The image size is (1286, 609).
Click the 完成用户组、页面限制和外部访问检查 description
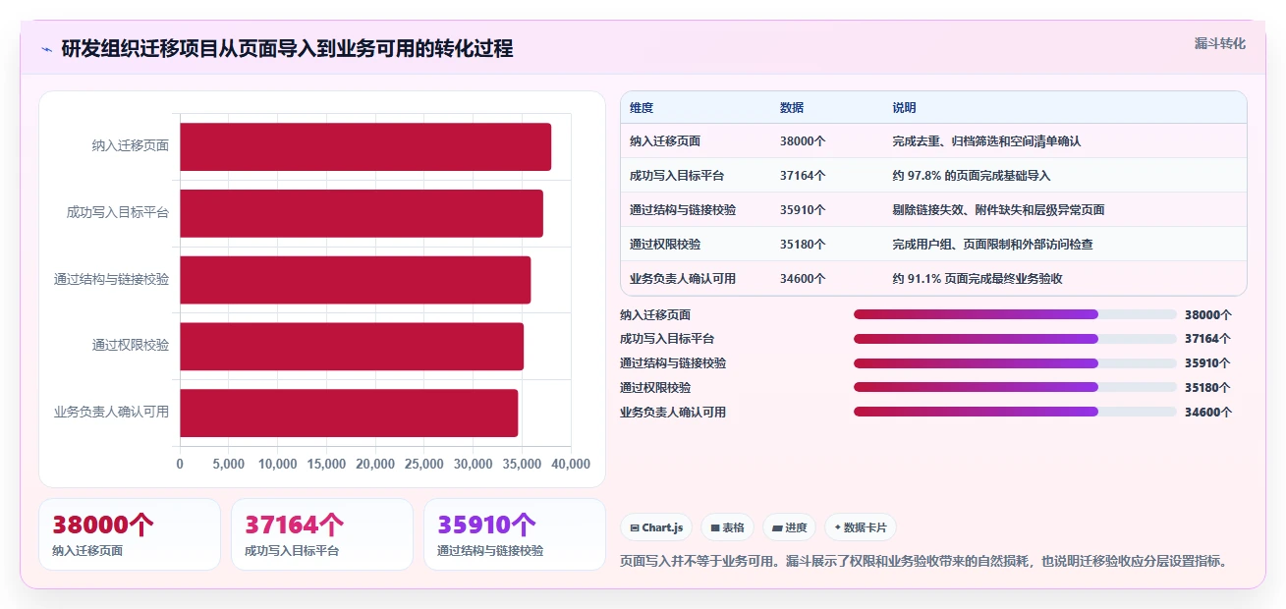click(992, 245)
